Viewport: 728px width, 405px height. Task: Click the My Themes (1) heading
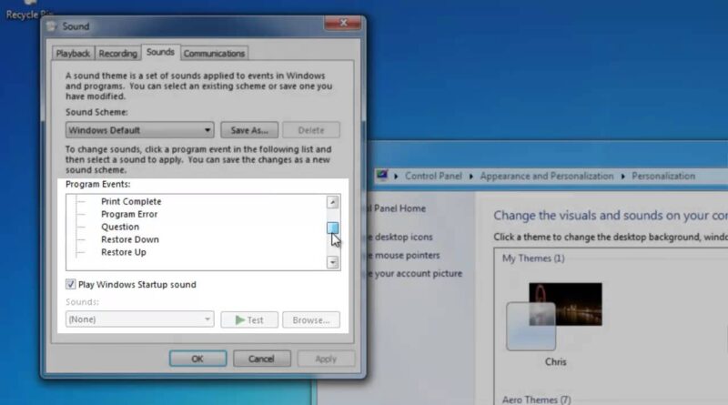pyautogui.click(x=533, y=258)
